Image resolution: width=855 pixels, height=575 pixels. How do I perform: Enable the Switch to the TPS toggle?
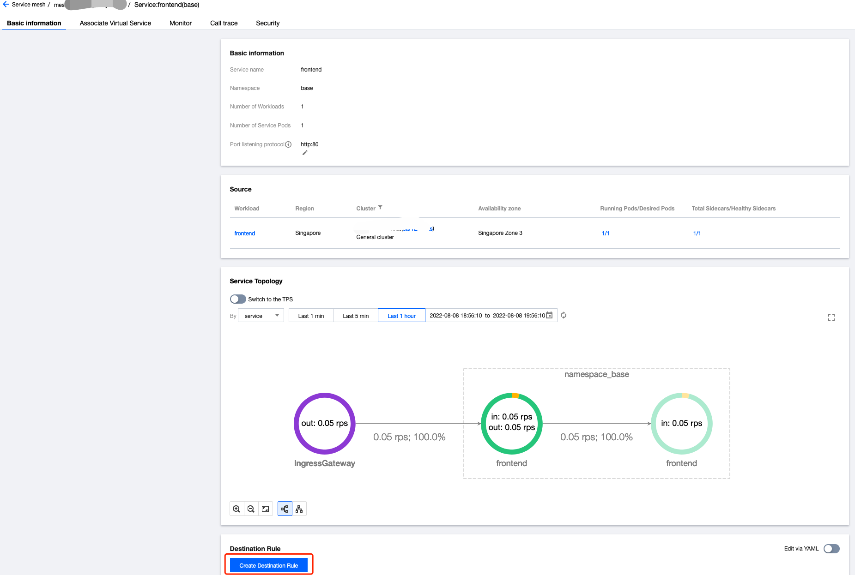pos(238,299)
